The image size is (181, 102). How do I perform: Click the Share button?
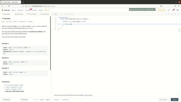point(30,22)
